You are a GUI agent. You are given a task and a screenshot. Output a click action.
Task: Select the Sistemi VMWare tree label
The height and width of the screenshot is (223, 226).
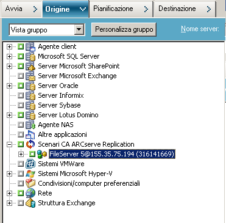click(x=61, y=164)
